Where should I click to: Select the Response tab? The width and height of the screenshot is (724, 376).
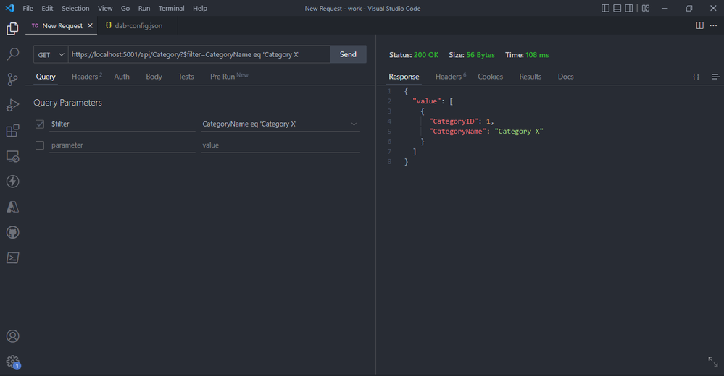(x=404, y=77)
